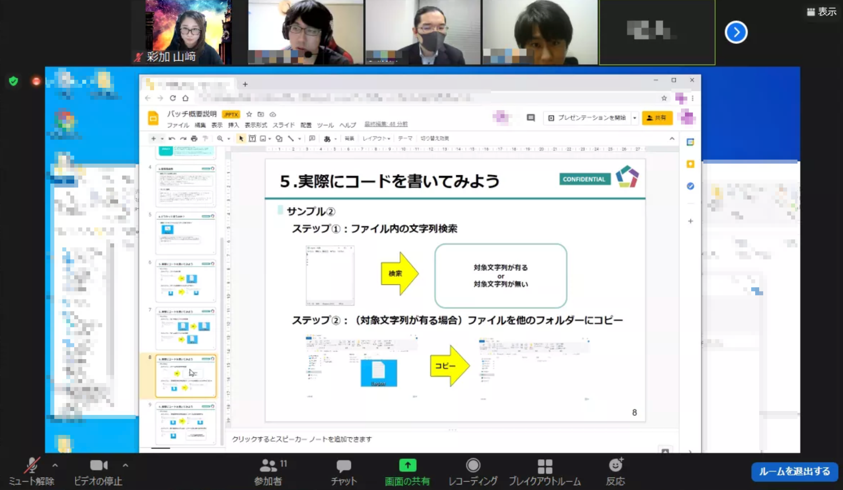Click ルームを退出する leave room button

(794, 472)
